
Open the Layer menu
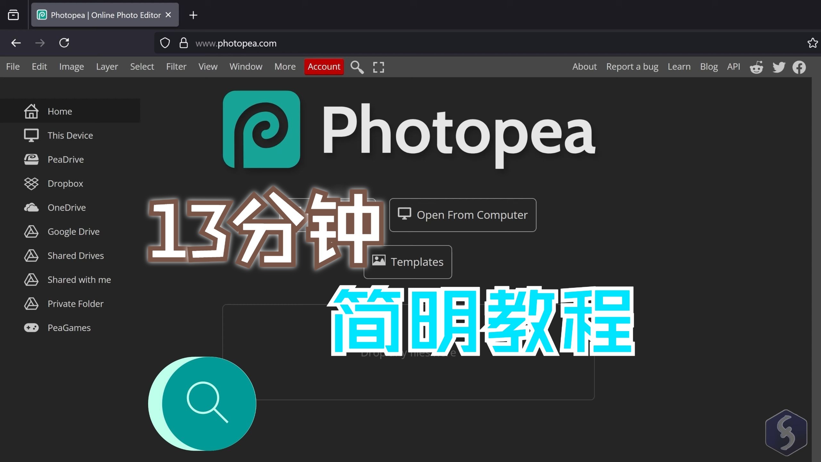[107, 67]
